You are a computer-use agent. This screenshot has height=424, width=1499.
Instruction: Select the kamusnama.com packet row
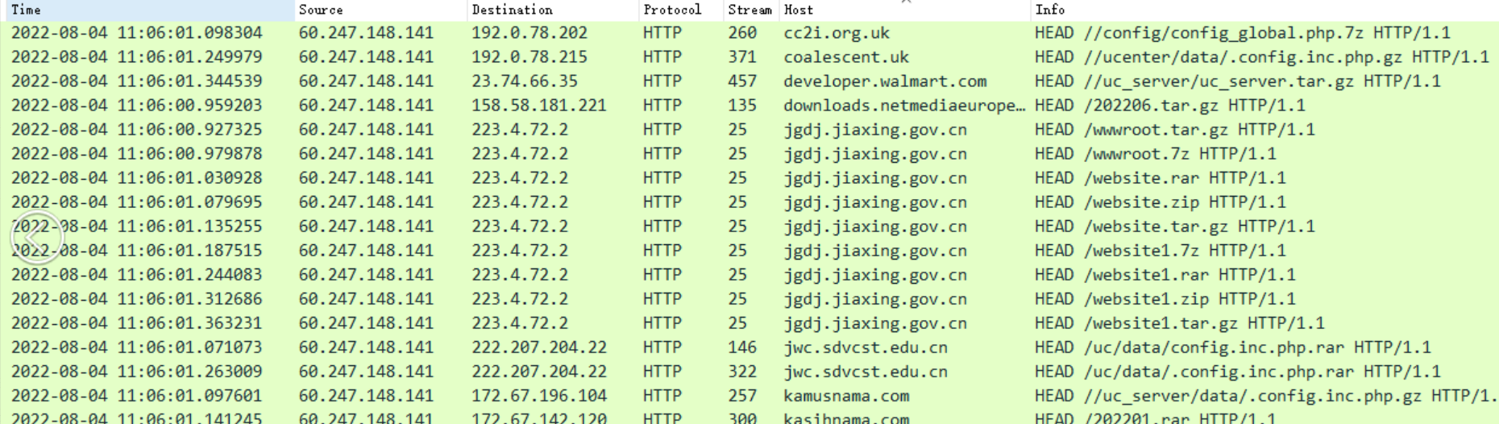845,396
